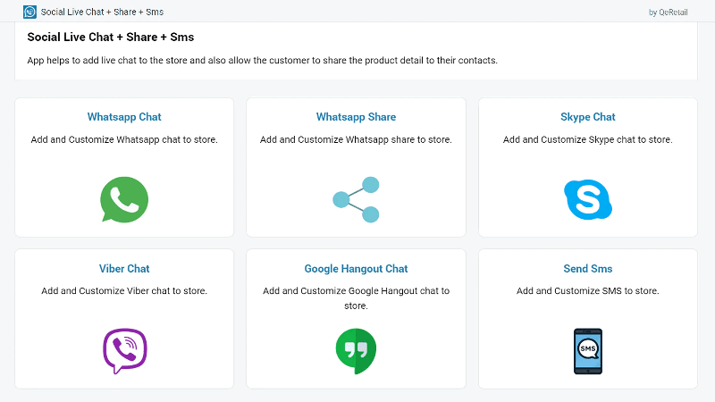Click the Skype S logo icon

point(588,199)
